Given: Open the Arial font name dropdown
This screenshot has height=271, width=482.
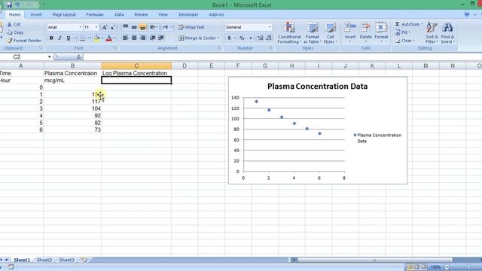Looking at the screenshot, I should 81,27.
